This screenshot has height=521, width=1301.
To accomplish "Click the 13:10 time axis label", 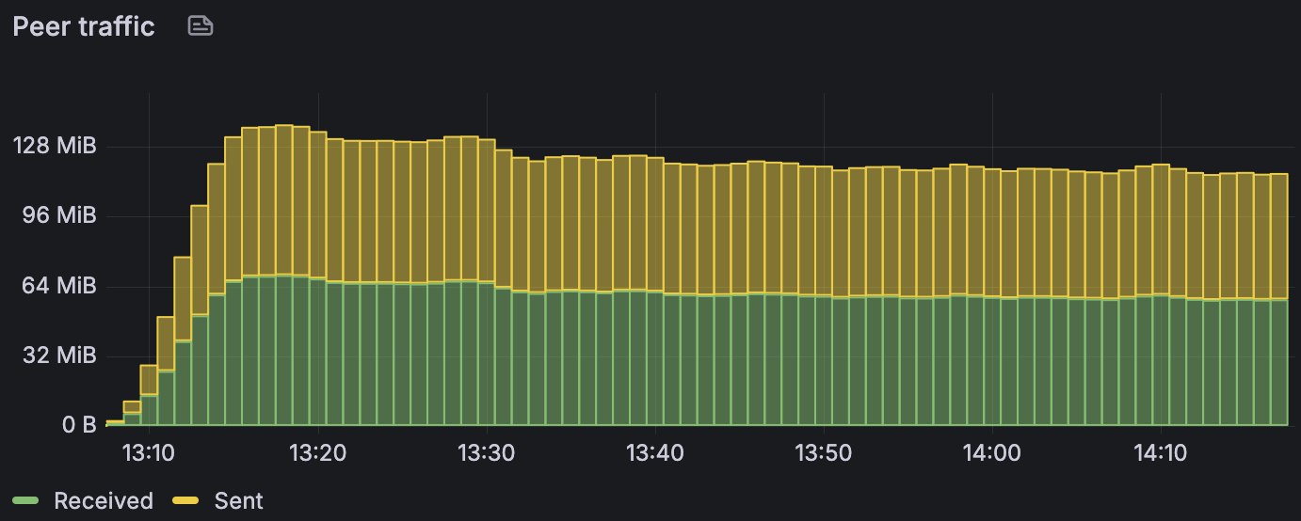I will click(x=149, y=452).
